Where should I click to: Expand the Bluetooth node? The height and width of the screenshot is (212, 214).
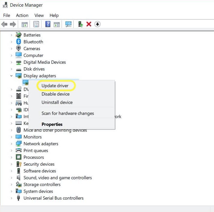click(x=11, y=42)
